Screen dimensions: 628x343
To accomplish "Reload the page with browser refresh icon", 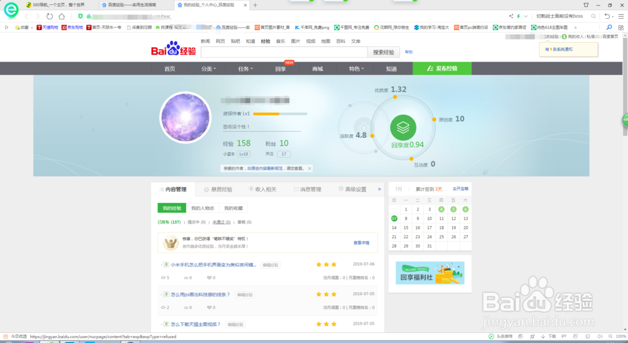I will pyautogui.click(x=49, y=16).
